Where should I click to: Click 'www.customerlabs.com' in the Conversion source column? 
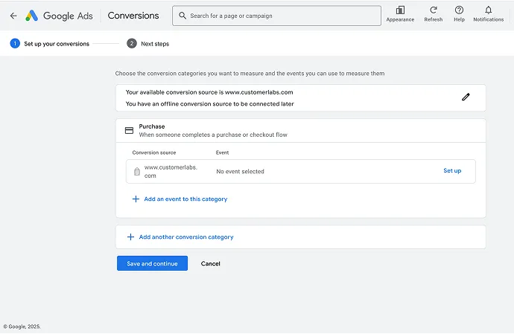[171, 172]
